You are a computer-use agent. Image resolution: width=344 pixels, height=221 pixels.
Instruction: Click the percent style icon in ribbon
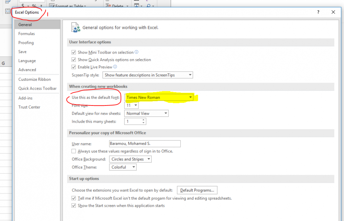pos(34,6)
